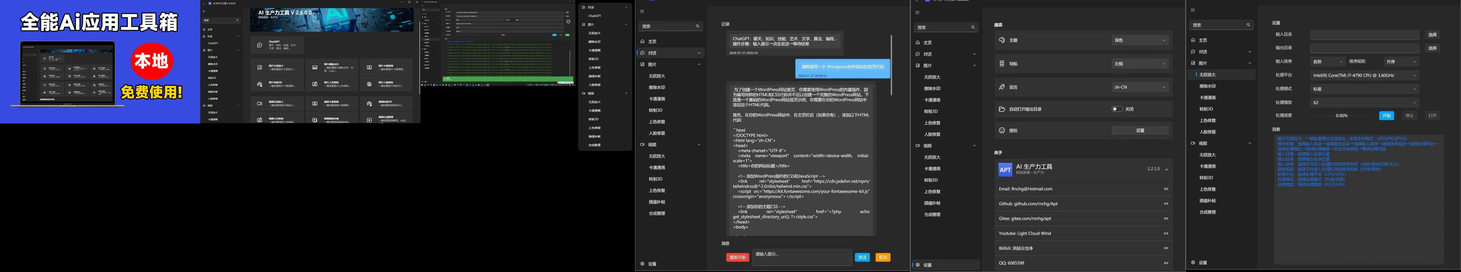Click the blue 发送 button

[x=862, y=257]
